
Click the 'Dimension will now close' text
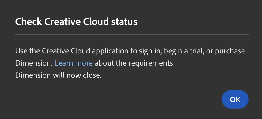[58, 75]
